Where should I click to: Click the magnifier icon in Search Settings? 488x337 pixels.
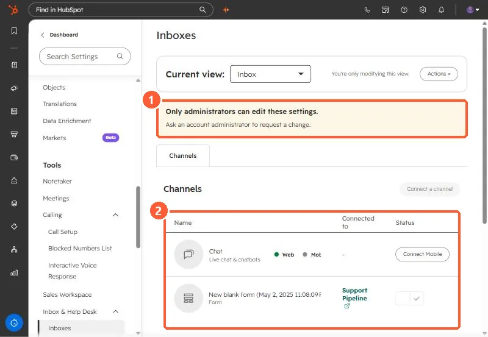pos(120,56)
